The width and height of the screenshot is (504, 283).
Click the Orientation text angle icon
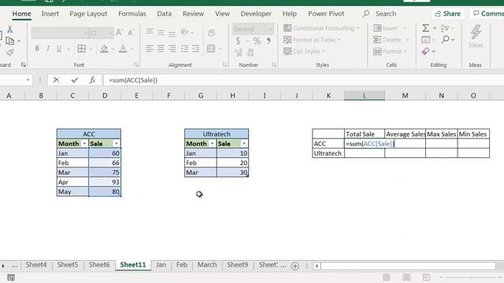click(x=184, y=32)
